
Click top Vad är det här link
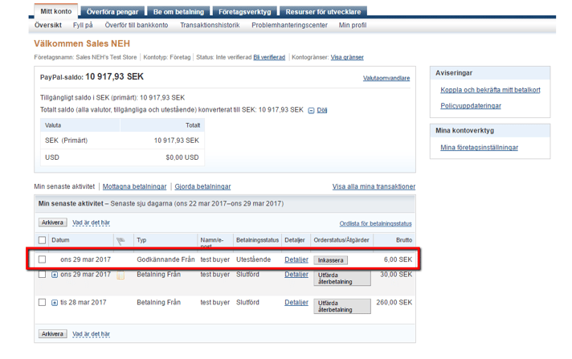tap(91, 222)
